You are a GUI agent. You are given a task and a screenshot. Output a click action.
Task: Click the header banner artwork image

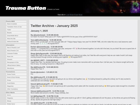[112, 6]
